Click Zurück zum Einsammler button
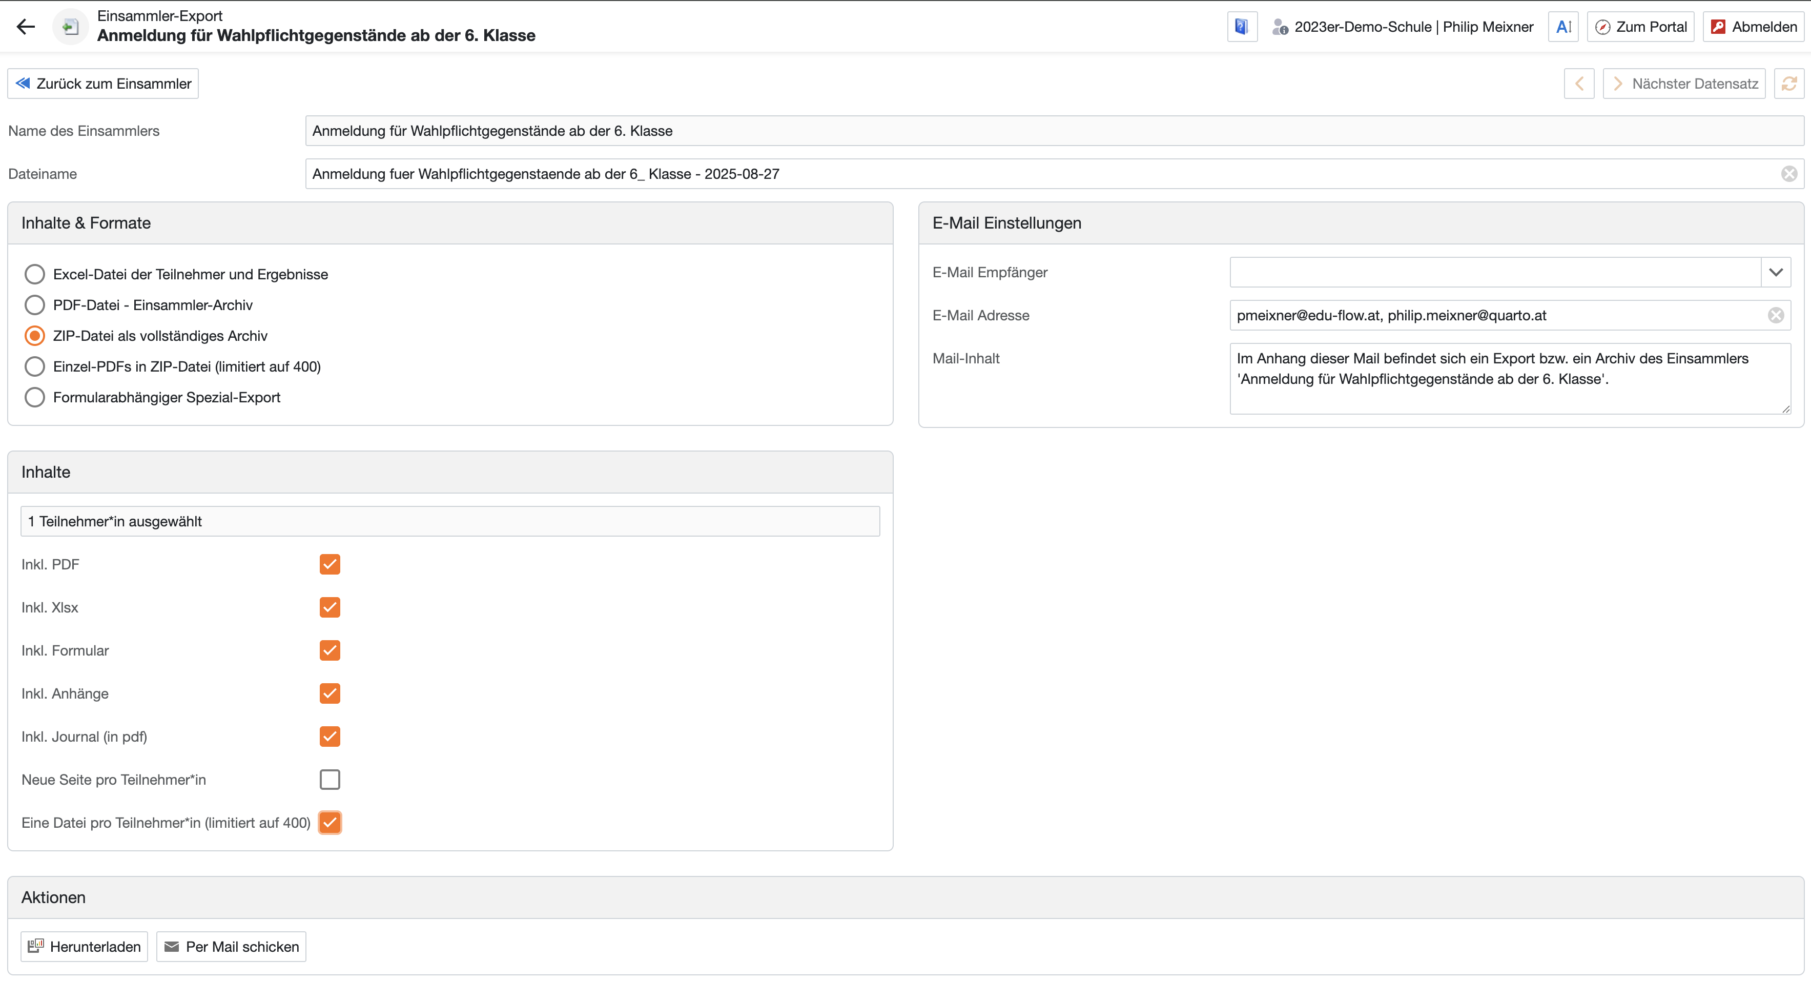 [x=104, y=84]
